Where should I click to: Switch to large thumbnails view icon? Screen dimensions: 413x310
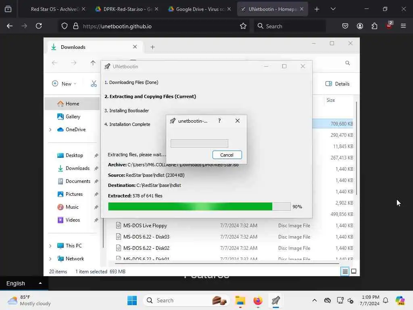(x=354, y=271)
